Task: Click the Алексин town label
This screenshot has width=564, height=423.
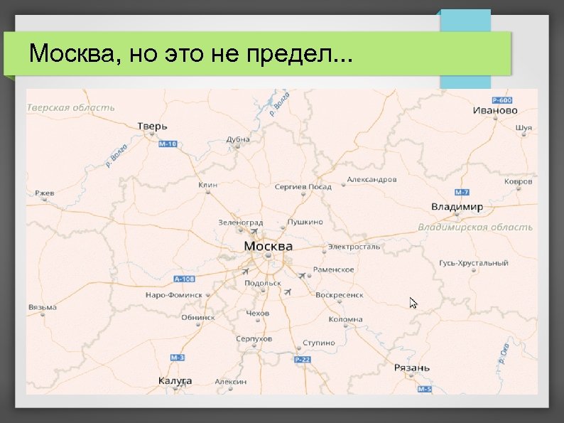Action: coord(231,382)
